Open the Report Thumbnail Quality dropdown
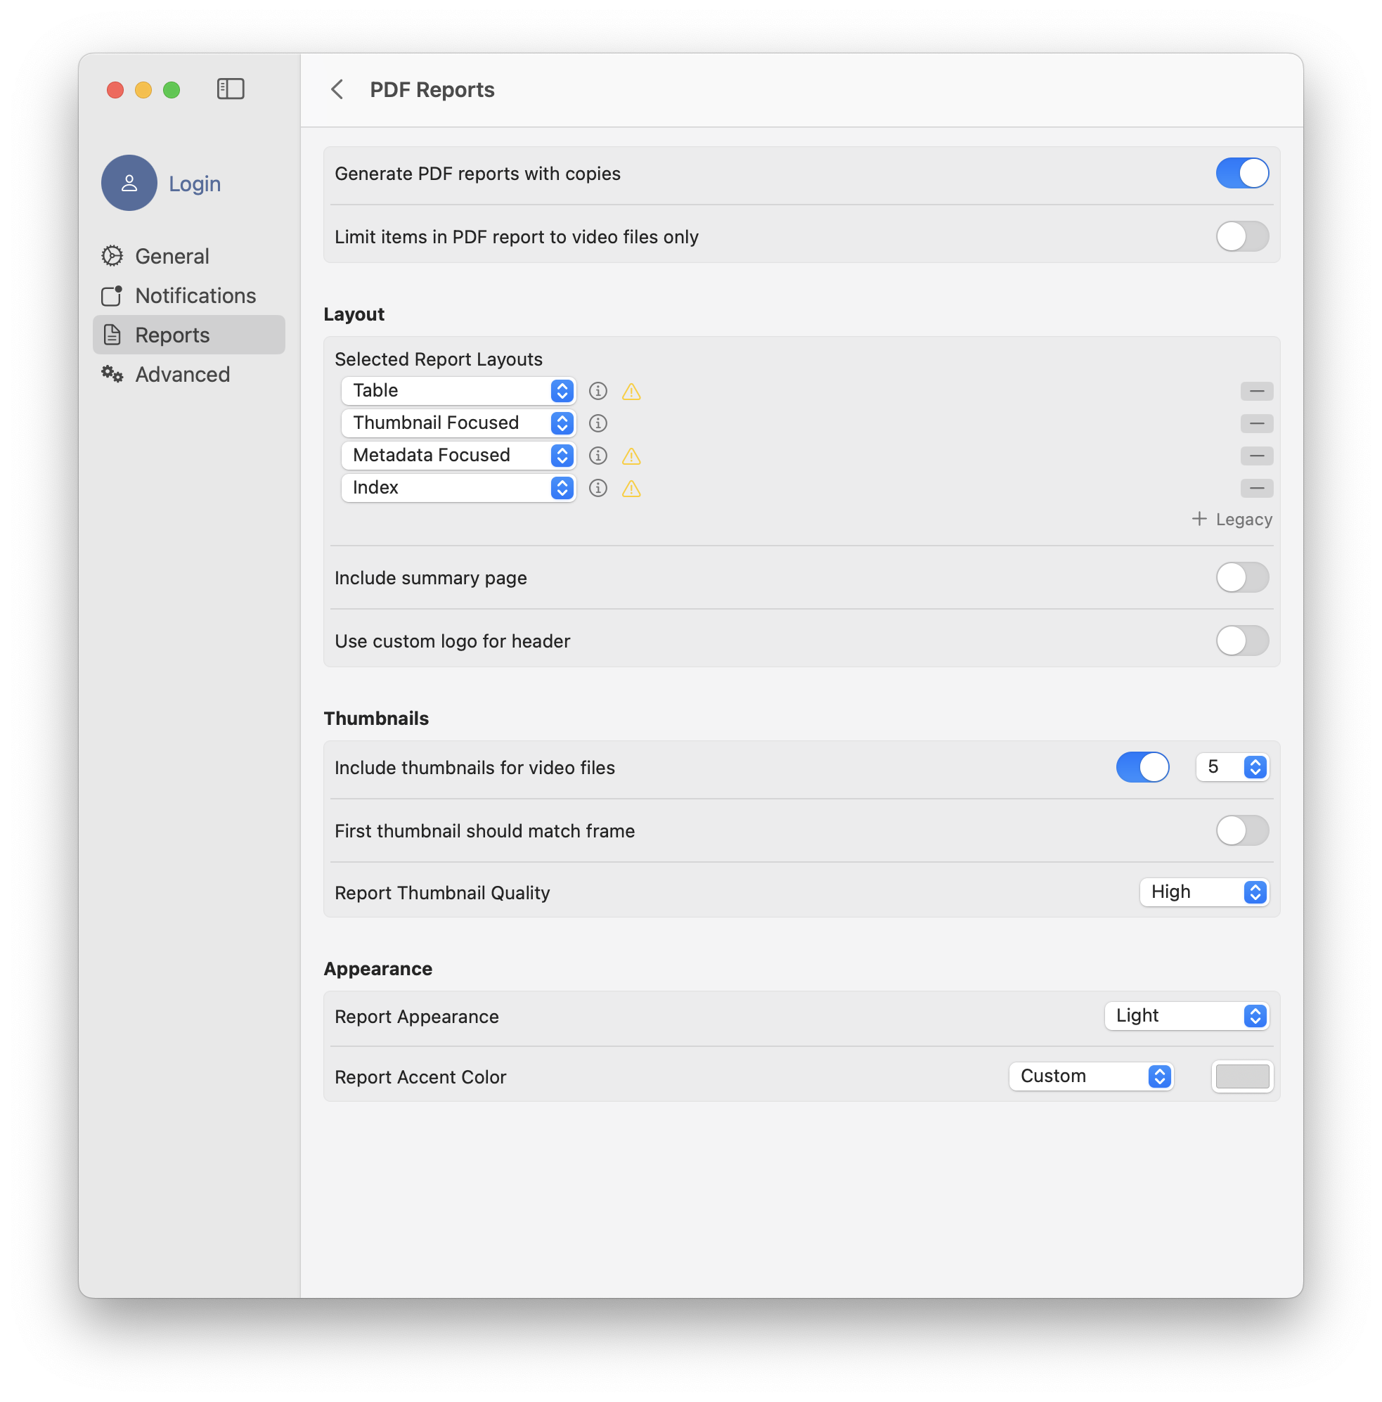This screenshot has height=1402, width=1382. tap(1203, 892)
